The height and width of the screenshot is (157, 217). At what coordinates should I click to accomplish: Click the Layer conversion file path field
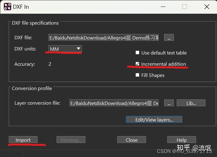point(114,103)
